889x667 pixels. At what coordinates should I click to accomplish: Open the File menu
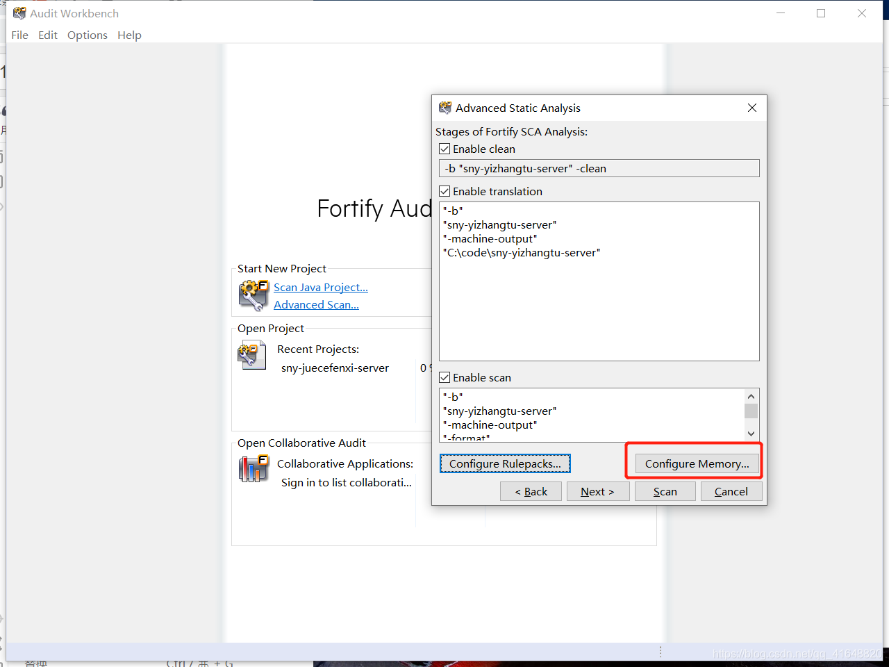(x=19, y=35)
